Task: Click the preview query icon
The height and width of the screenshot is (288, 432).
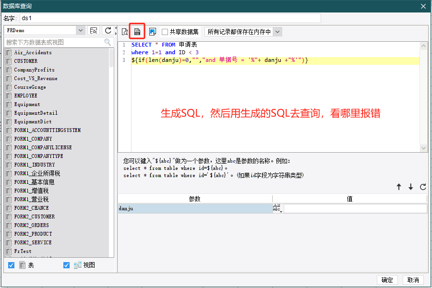Action: (124, 32)
